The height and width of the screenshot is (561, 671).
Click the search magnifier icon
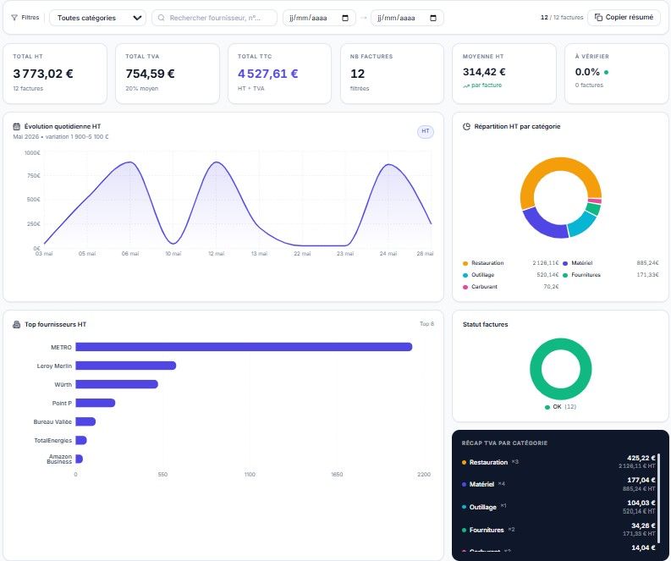[x=162, y=18]
